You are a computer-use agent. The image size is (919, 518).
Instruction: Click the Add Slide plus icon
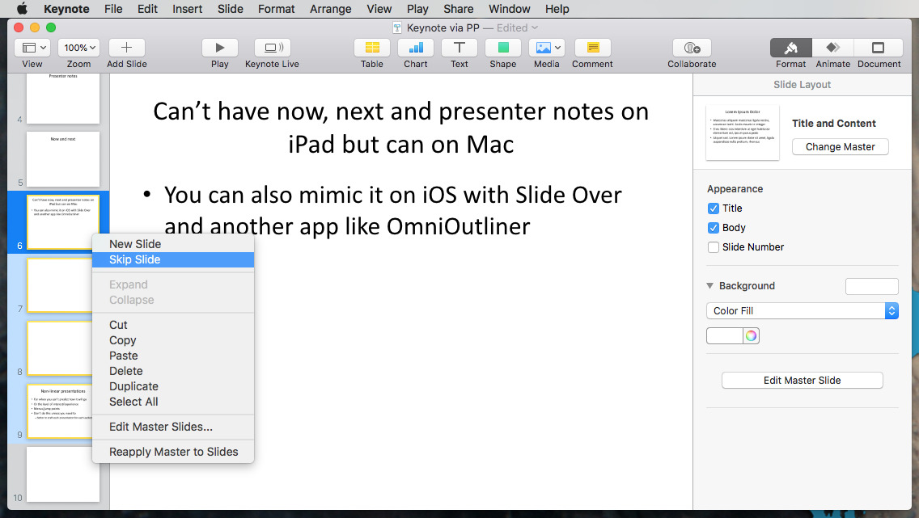point(126,48)
